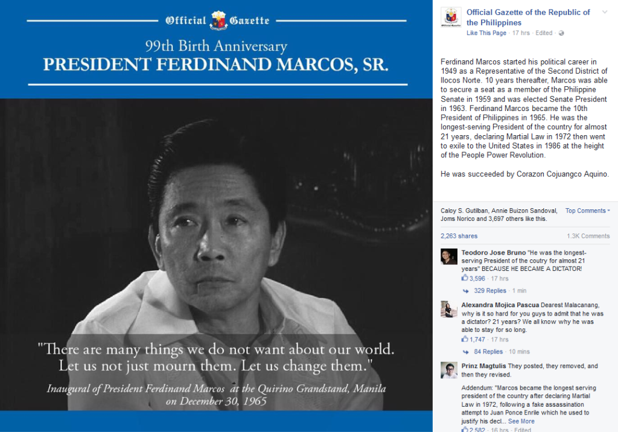This screenshot has width=618, height=432.
Task: Open Prinz Magtulis's avatar picture
Action: (449, 370)
